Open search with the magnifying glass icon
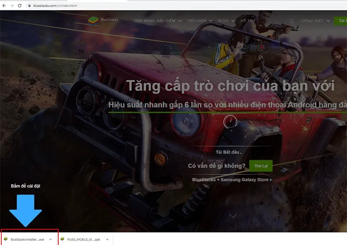This screenshot has height=245, width=347. 292,20
